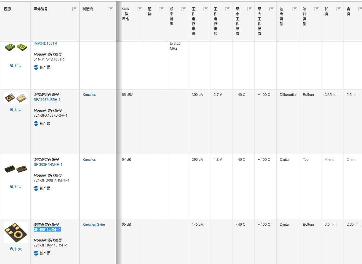This screenshot has height=264, width=362.
Task: Sort by 长度 column icon
Action: (x=338, y=9)
